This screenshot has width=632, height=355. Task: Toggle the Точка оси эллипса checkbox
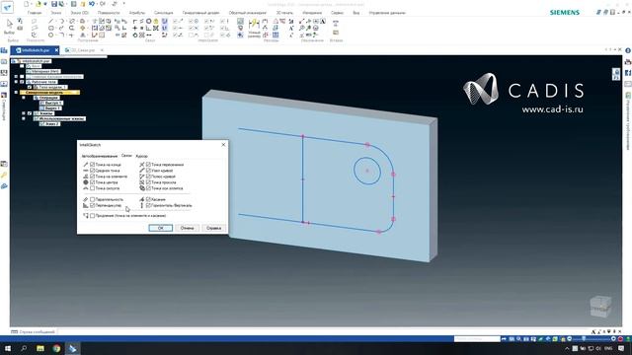tap(148, 188)
